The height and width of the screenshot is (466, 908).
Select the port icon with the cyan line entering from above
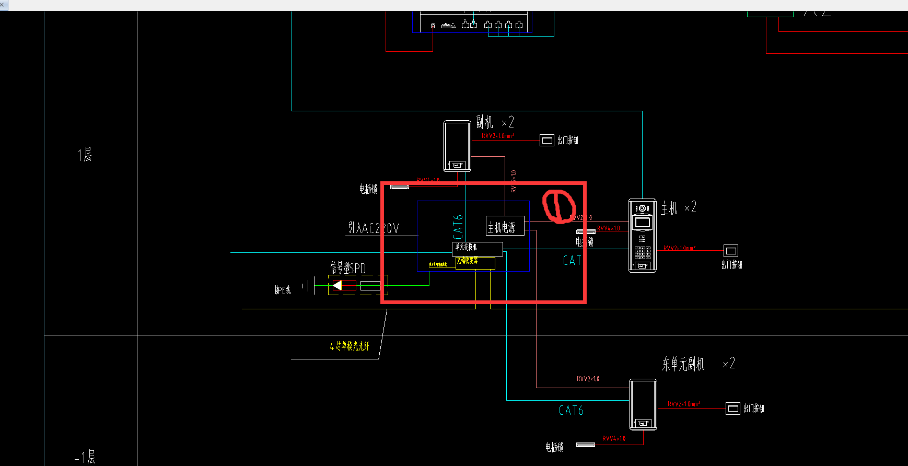[x=473, y=24]
